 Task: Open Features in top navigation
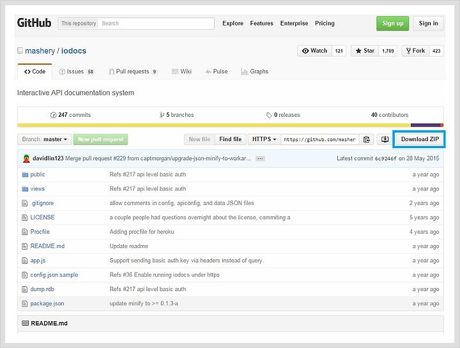tap(261, 23)
